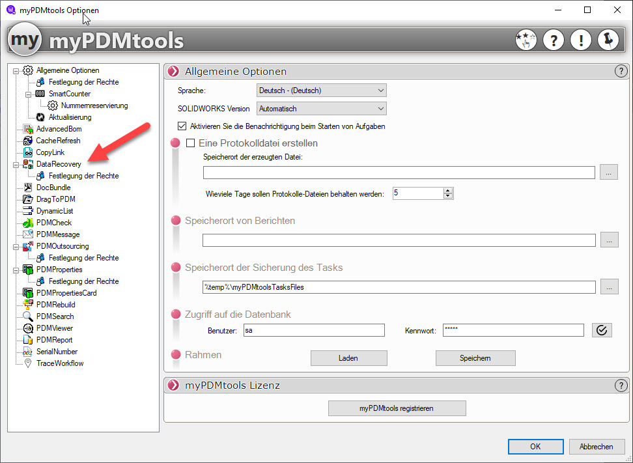This screenshot has width=633, height=463.
Task: Browse for Speicherort von Berichten folder
Action: coord(609,240)
